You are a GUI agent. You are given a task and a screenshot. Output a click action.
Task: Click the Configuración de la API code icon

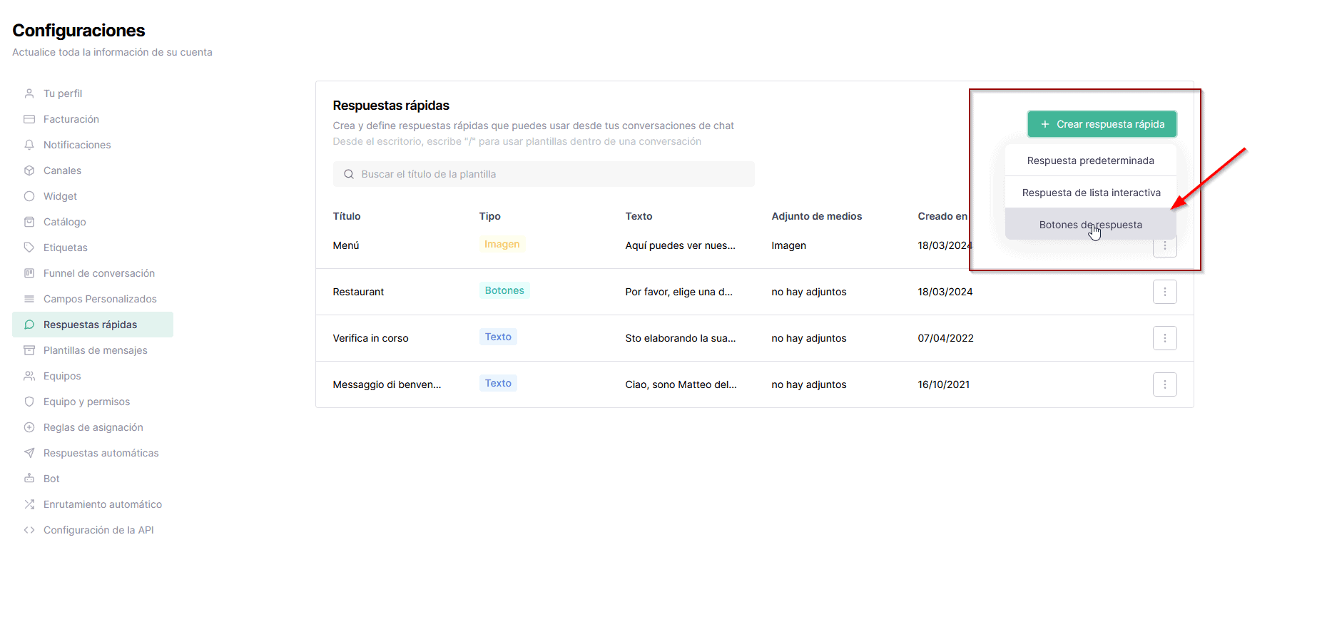tap(29, 530)
